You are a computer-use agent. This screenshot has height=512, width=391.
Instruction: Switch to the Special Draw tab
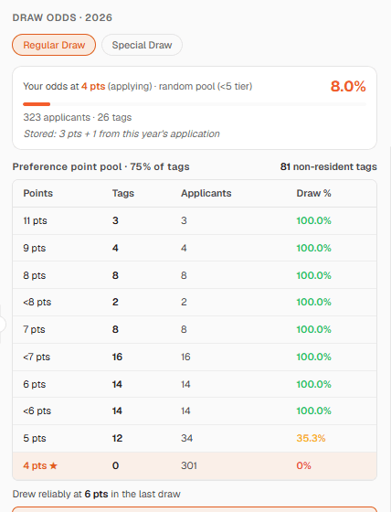click(x=142, y=45)
